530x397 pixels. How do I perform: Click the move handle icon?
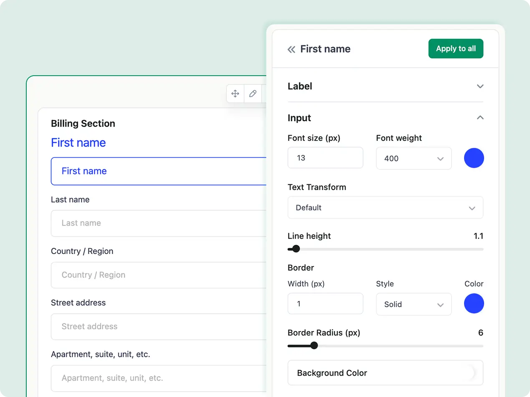pyautogui.click(x=235, y=94)
